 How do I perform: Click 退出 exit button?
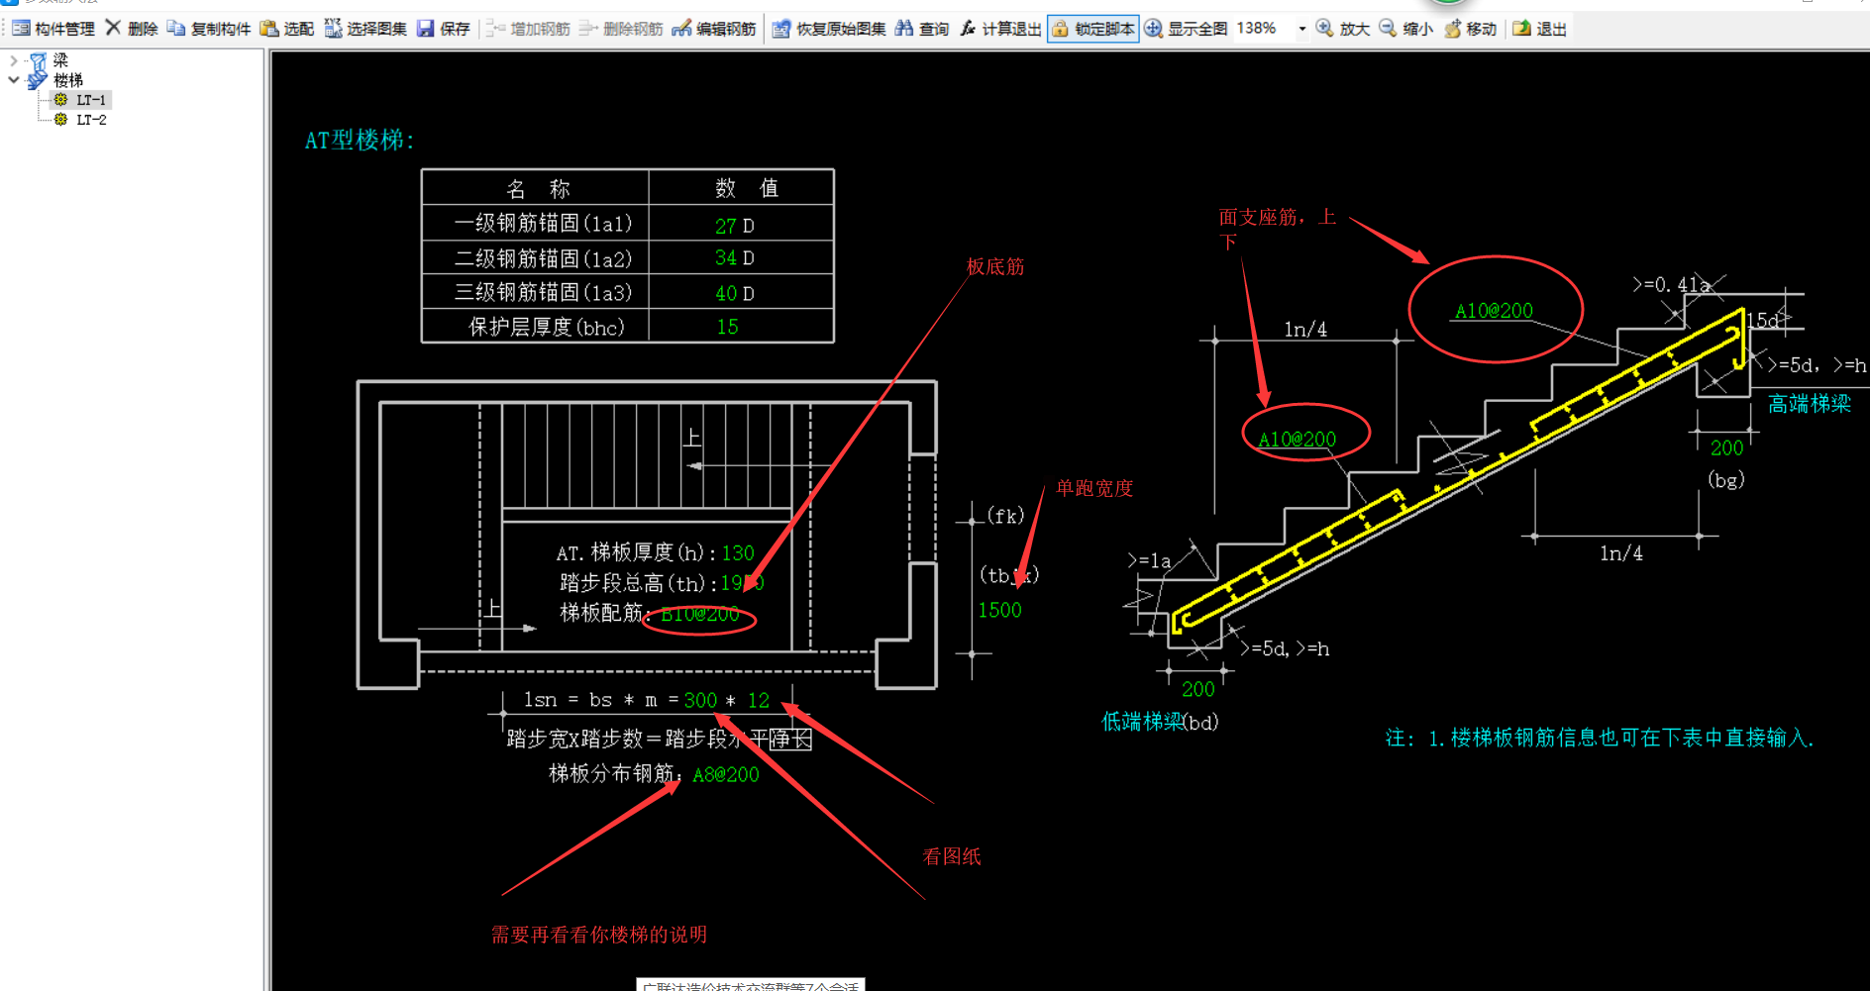tap(1539, 29)
